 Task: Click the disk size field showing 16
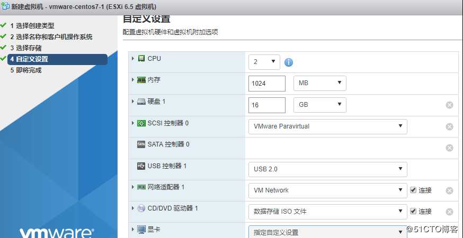coord(267,105)
